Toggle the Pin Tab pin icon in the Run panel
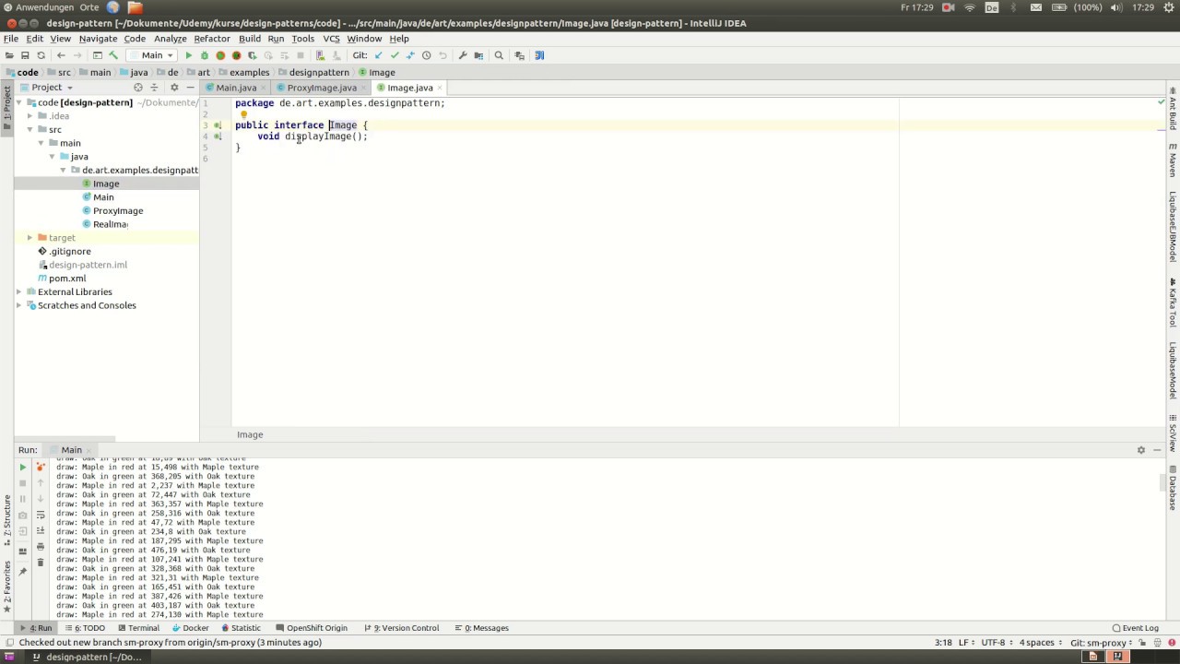Image resolution: width=1180 pixels, height=664 pixels. [23, 572]
